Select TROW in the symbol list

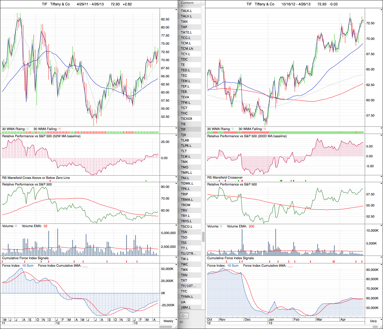[x=186, y=205]
